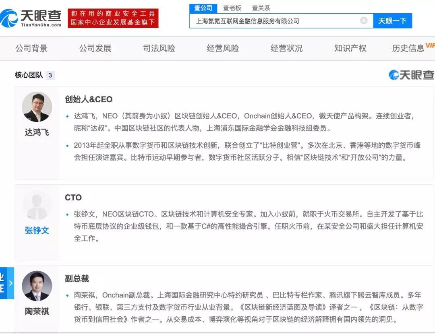Click the 副总裁 title

pyautogui.click(x=77, y=278)
